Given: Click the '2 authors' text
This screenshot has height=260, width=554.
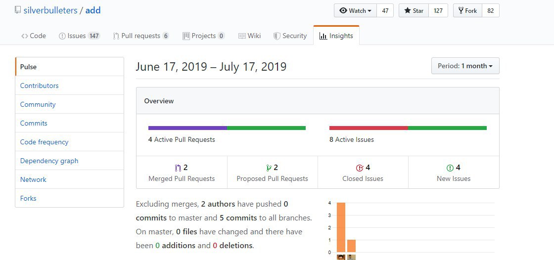Looking at the screenshot, I should (218, 204).
